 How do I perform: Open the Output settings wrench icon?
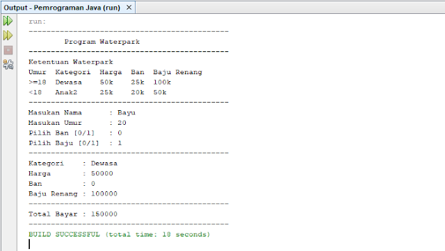tap(8, 64)
